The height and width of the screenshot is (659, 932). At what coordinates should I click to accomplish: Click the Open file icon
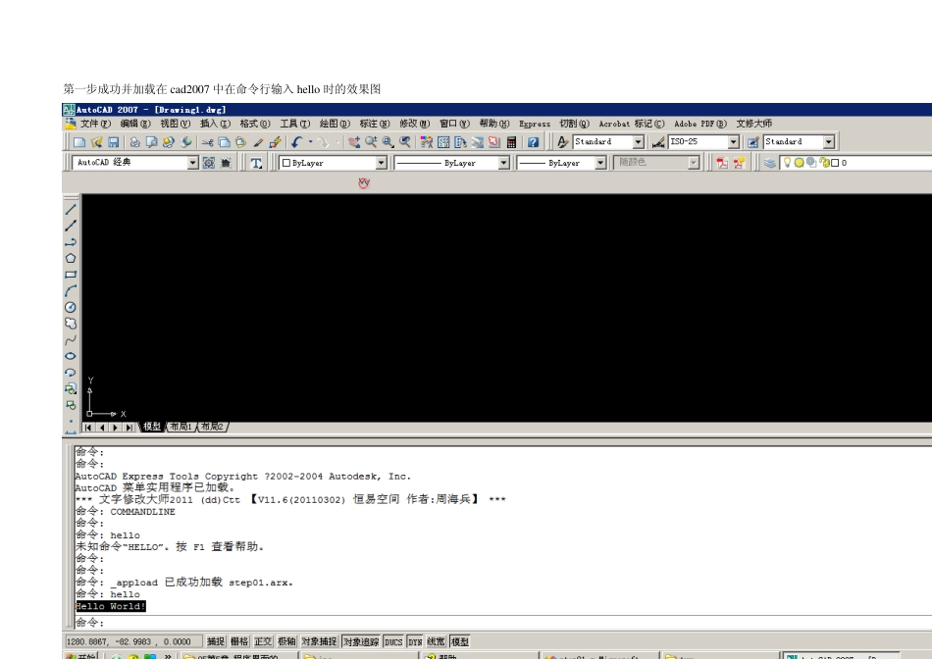click(96, 142)
